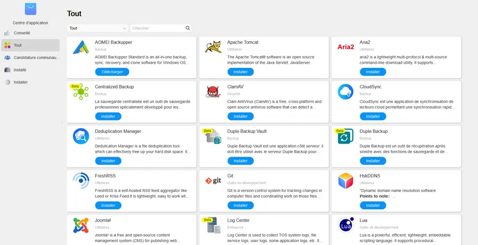The width and height of the screenshot is (478, 245).
Task: Select the Tout sidebar entry
Action: point(30,45)
